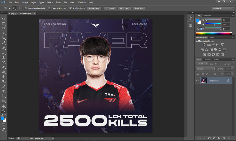Select the Pen tool
The image size is (236, 141).
point(4,86)
